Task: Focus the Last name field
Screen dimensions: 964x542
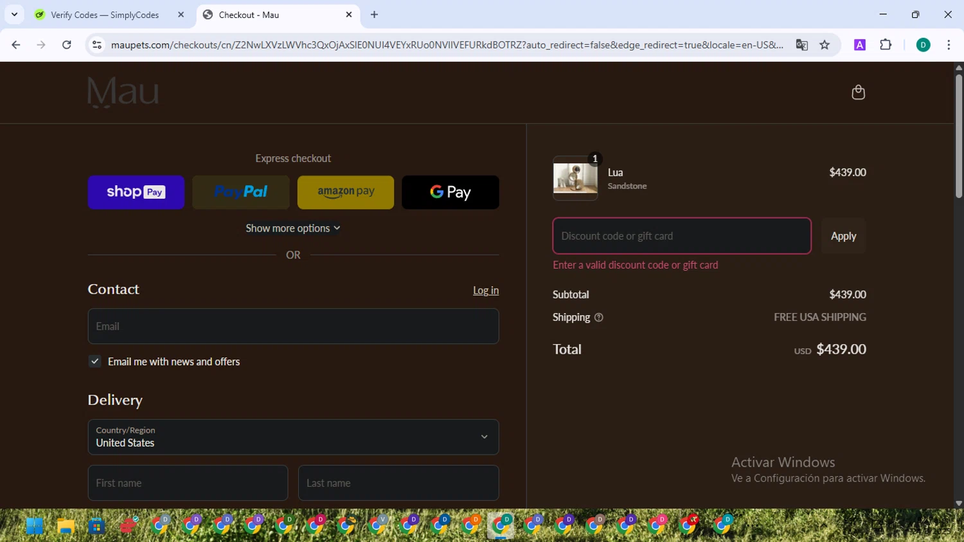Action: 398,483
